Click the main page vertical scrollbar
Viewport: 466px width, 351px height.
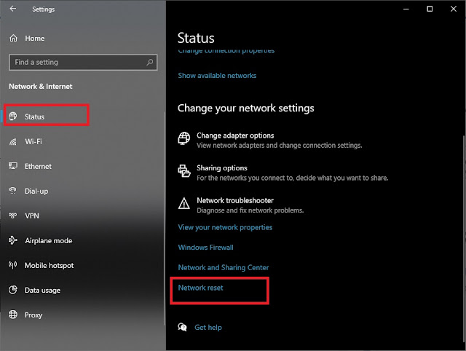[x=464, y=238]
